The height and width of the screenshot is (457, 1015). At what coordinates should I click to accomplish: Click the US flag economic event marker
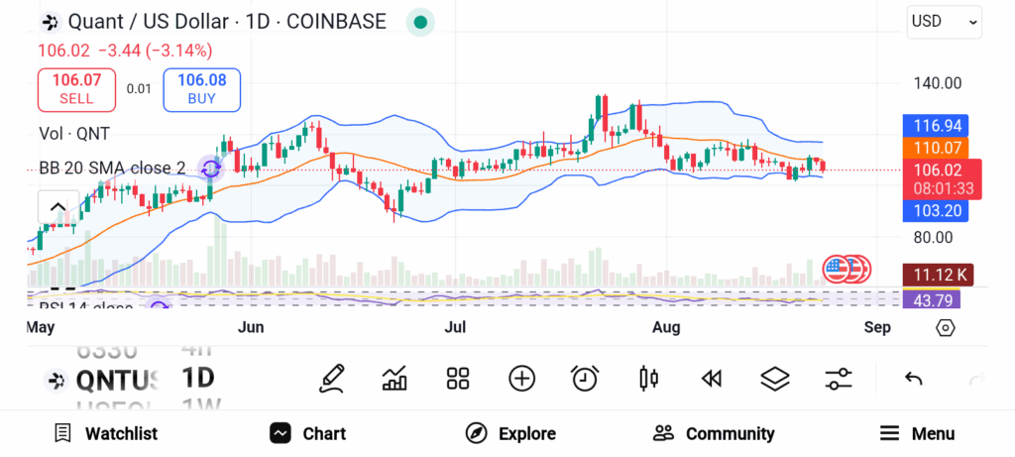tap(839, 268)
